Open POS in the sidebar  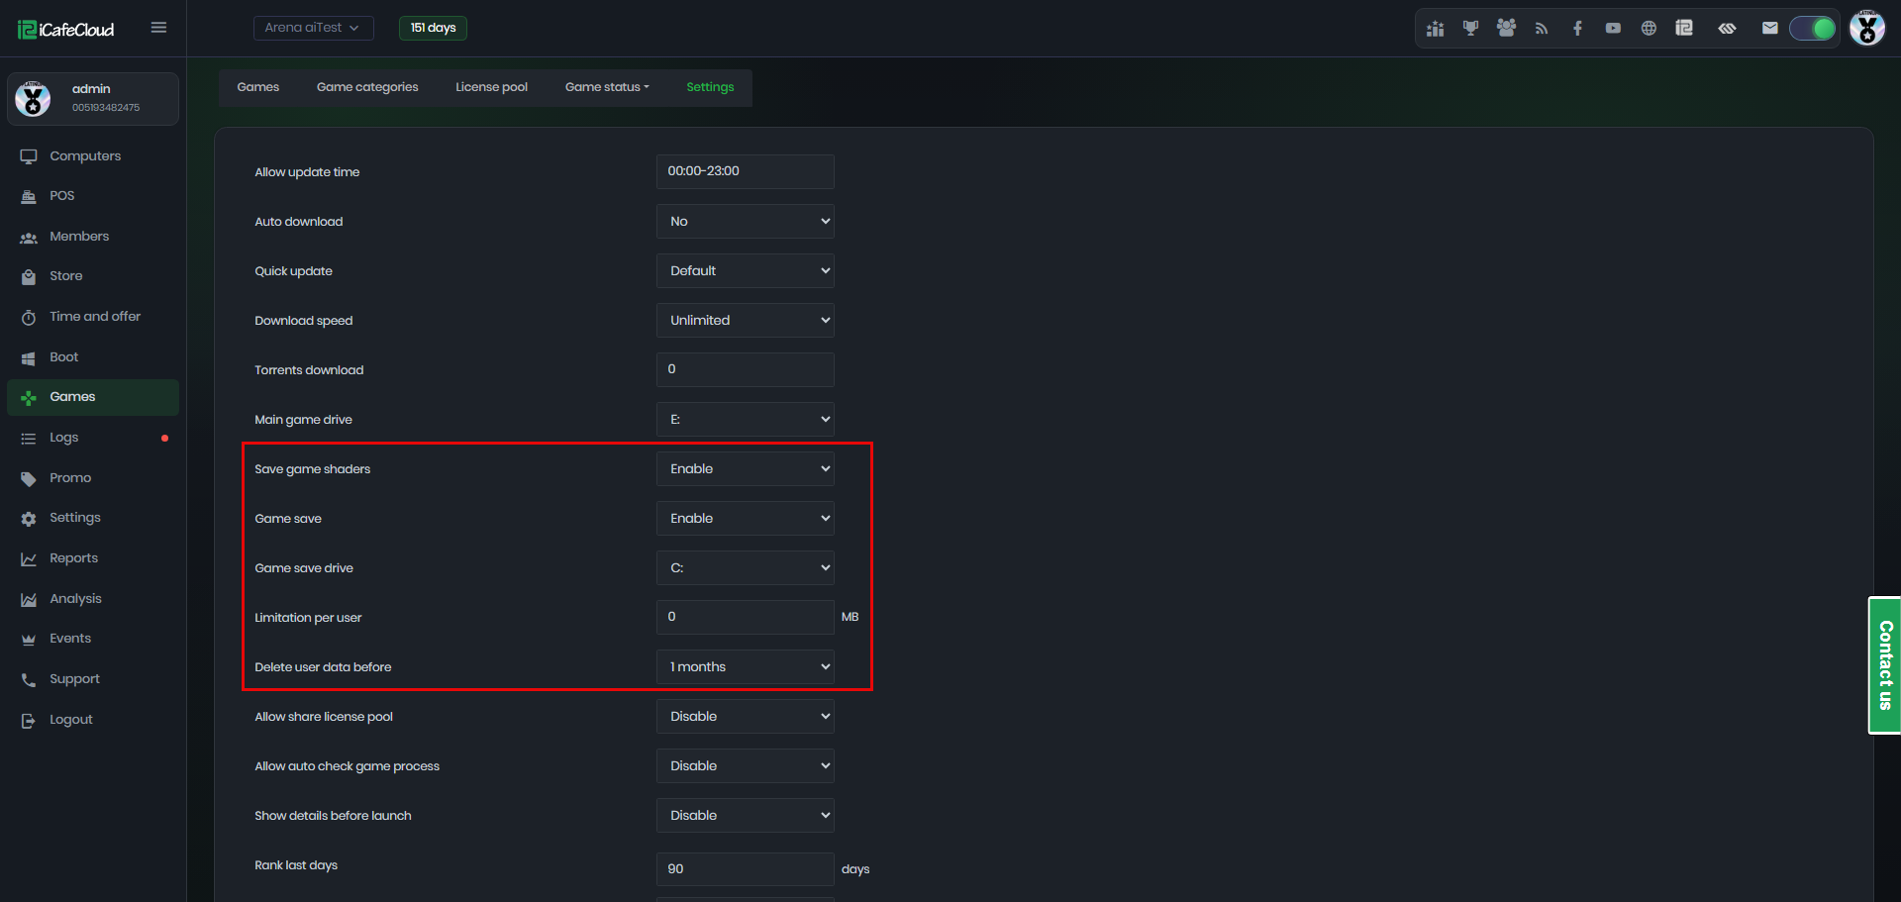pyautogui.click(x=93, y=196)
